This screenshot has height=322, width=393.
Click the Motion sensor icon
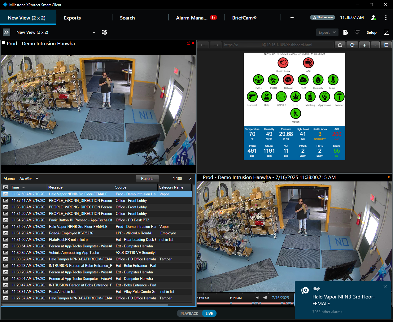(295, 114)
